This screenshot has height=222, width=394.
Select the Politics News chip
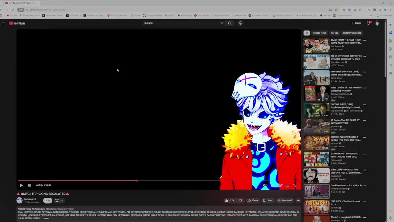click(x=319, y=33)
